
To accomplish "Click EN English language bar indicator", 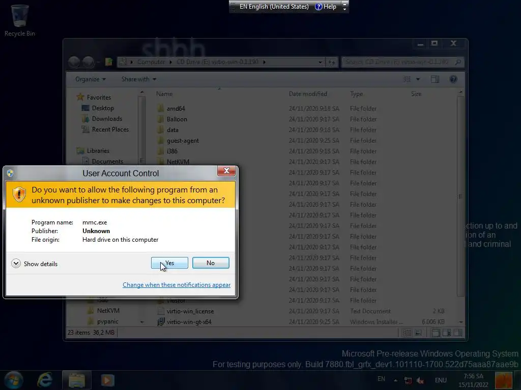I will [x=274, y=7].
